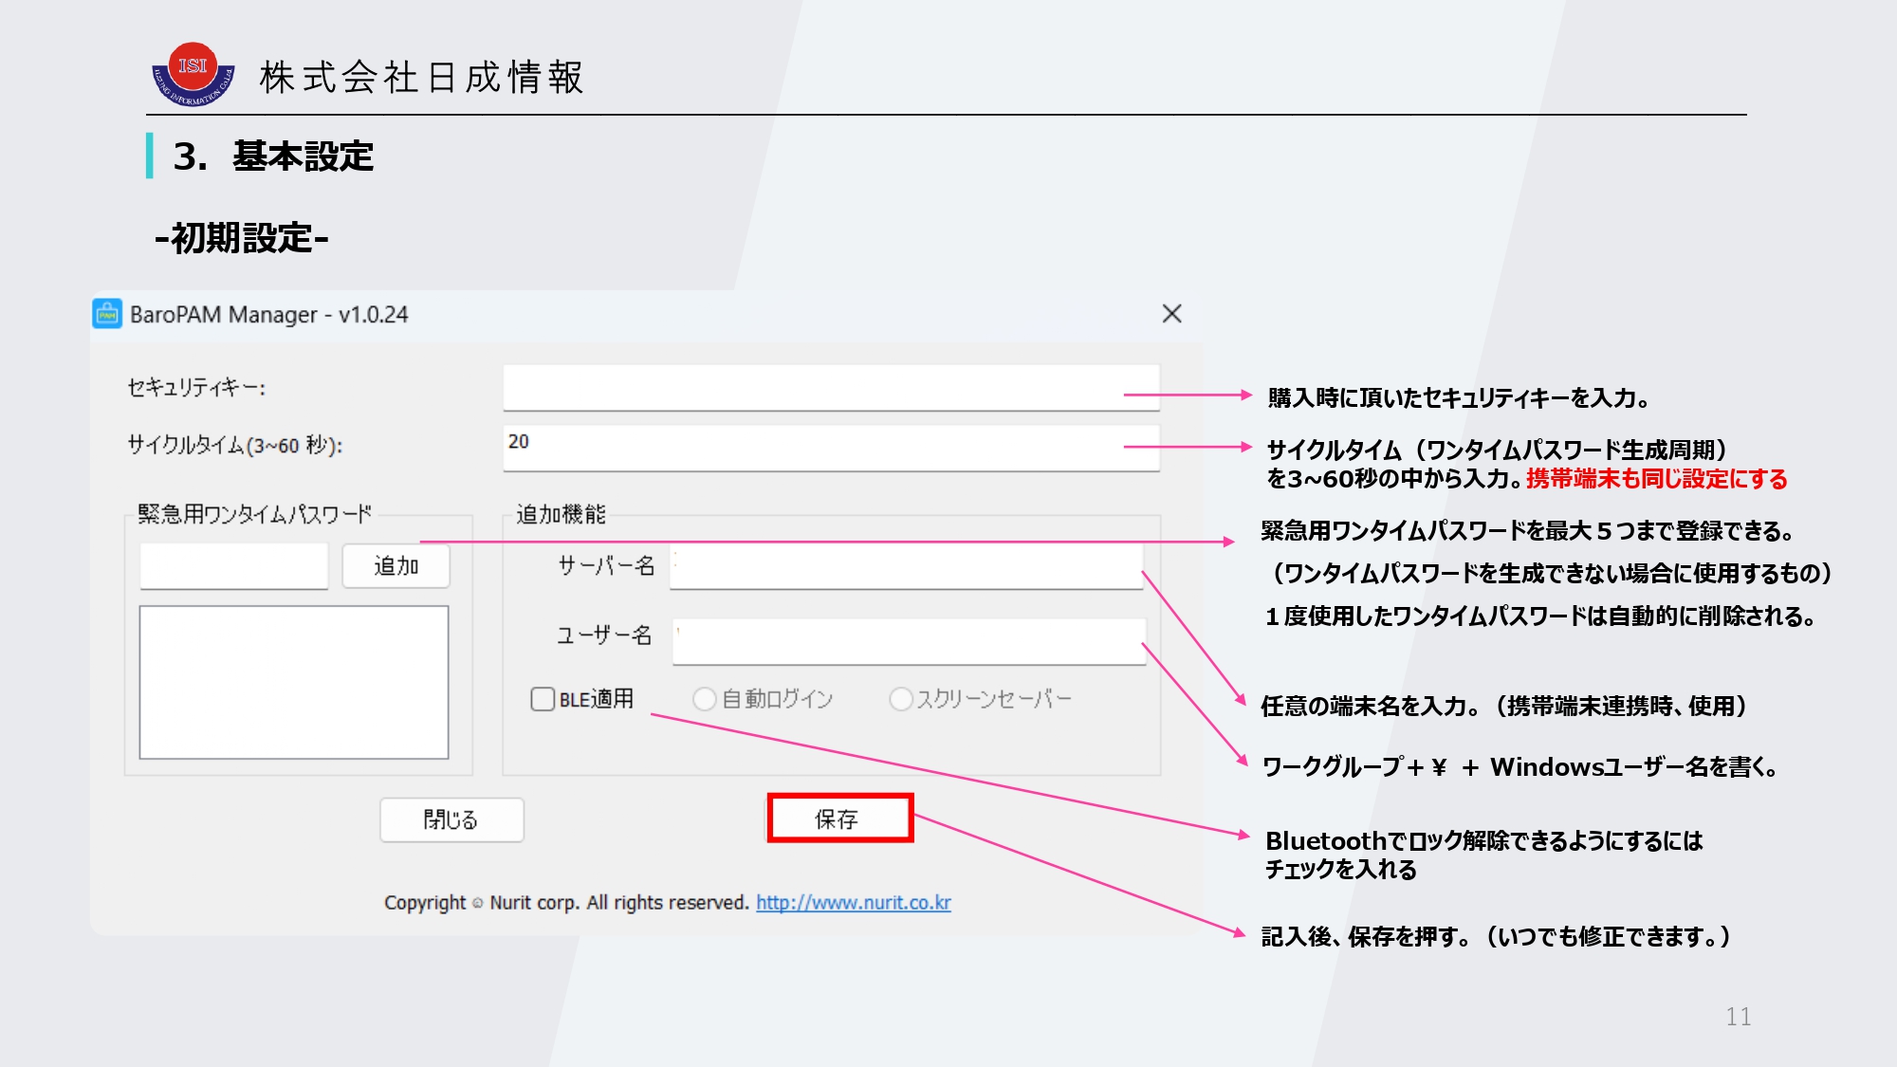This screenshot has height=1067, width=1897.
Task: Select the スクリーンセーバー radio button
Action: tap(901, 699)
